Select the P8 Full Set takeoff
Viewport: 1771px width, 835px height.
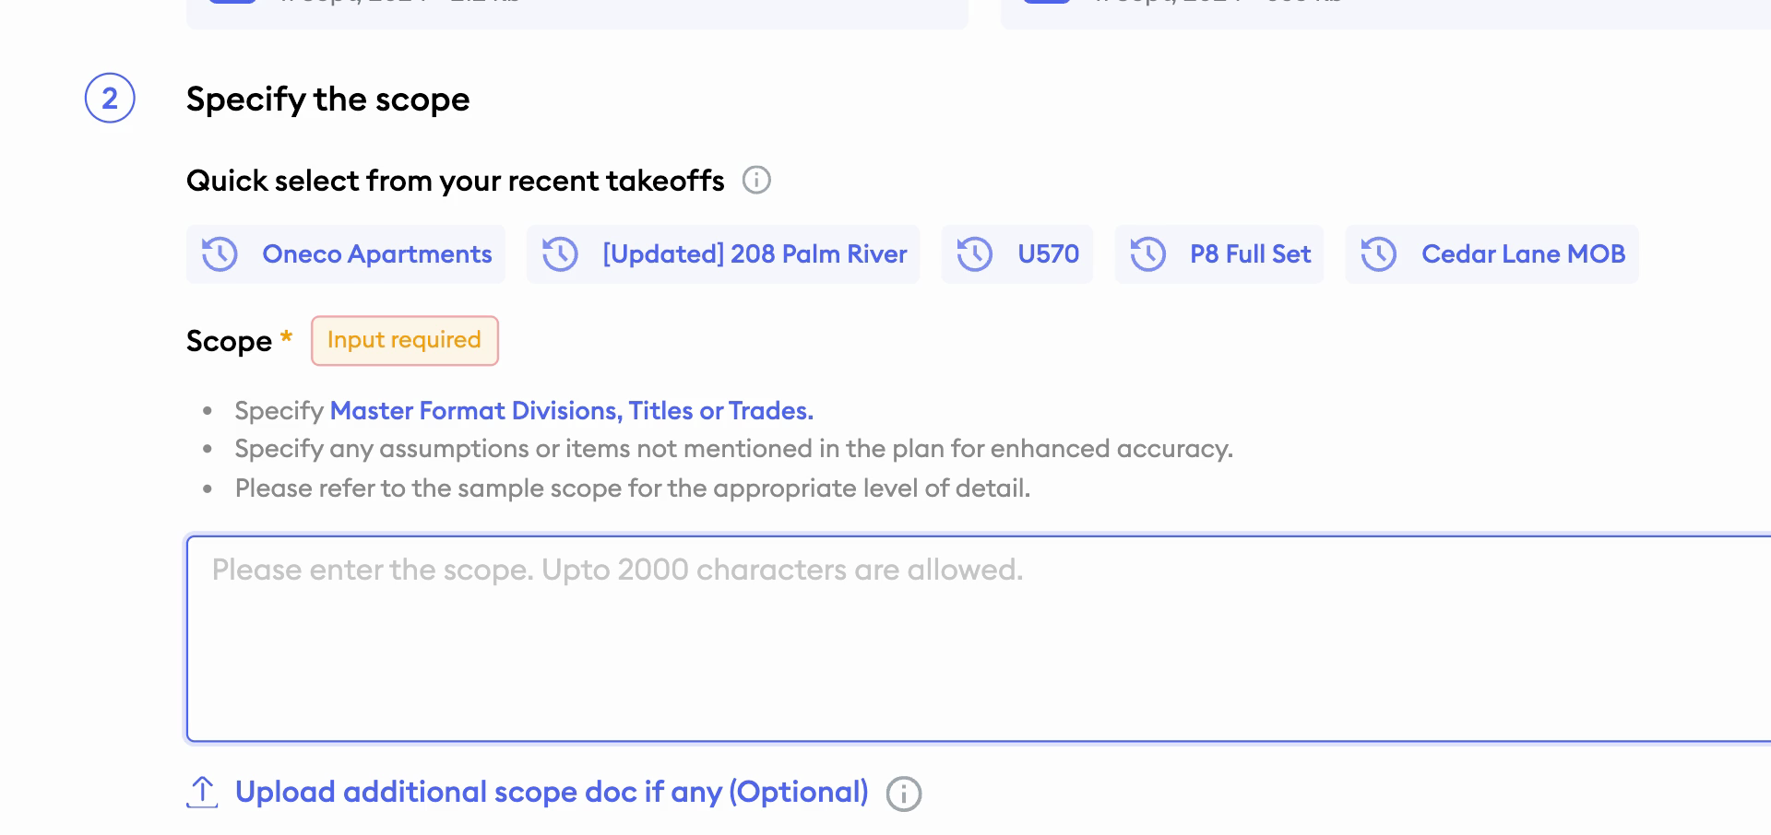(1219, 254)
